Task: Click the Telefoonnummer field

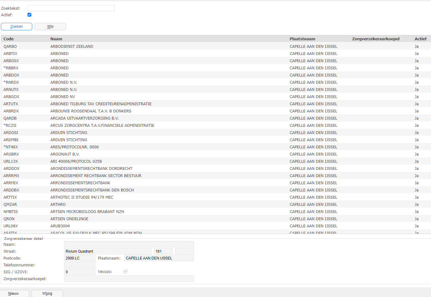Action: click(80, 265)
